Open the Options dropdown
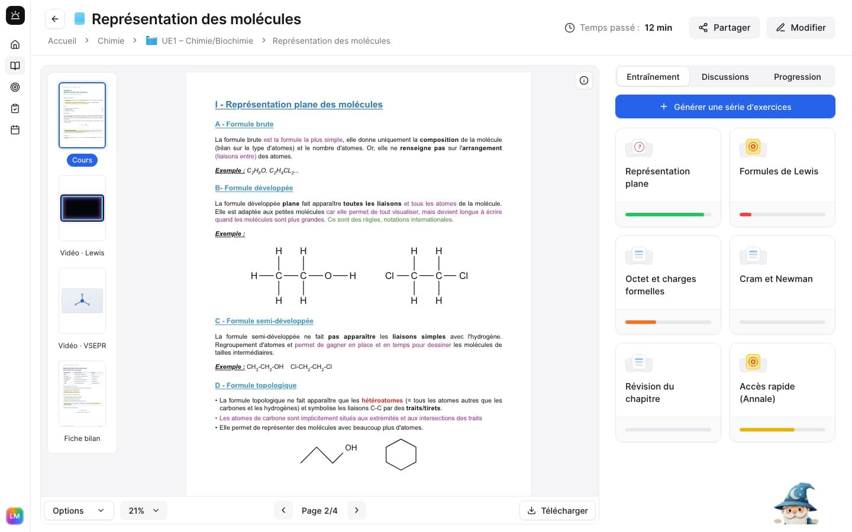852x532 pixels. 79,511
